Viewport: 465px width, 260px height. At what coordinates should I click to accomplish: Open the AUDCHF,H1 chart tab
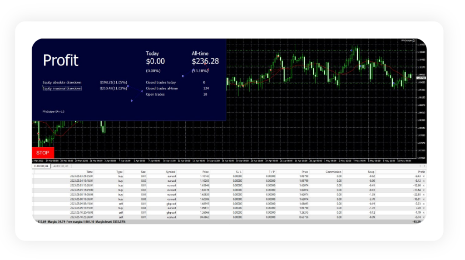61,166
